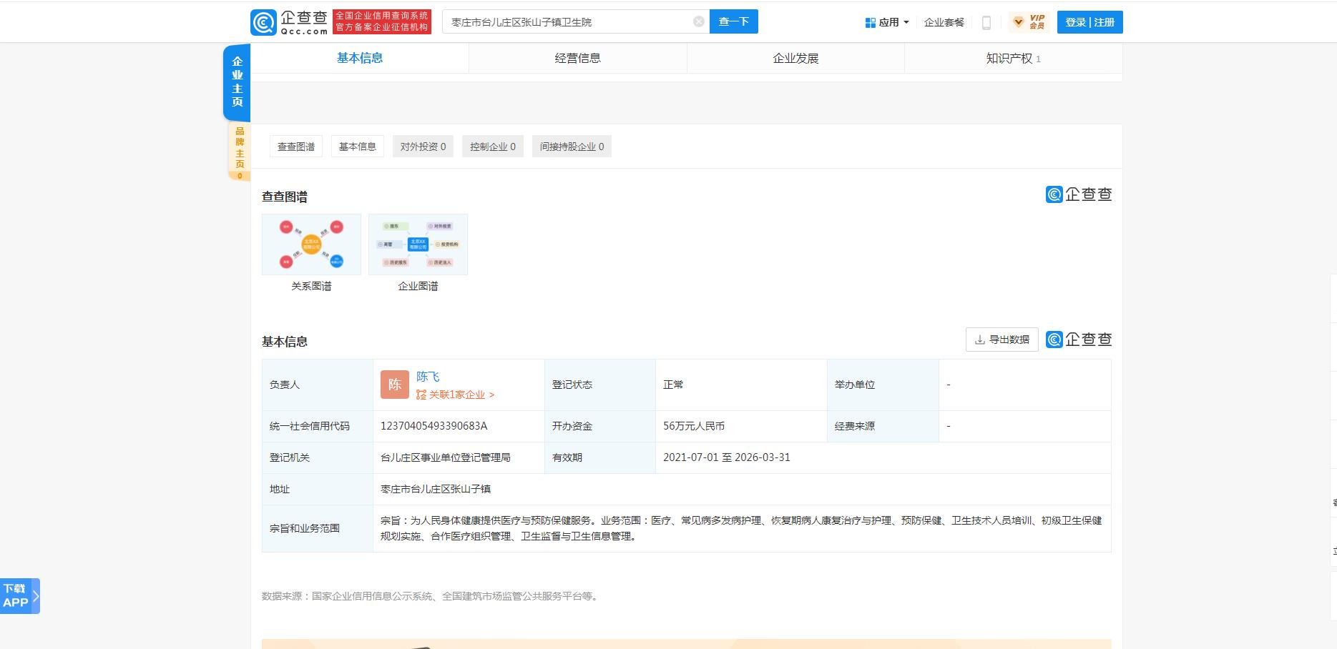Click the VIP member badge icon
Screen dimensions: 1337x649
pos(1029,22)
